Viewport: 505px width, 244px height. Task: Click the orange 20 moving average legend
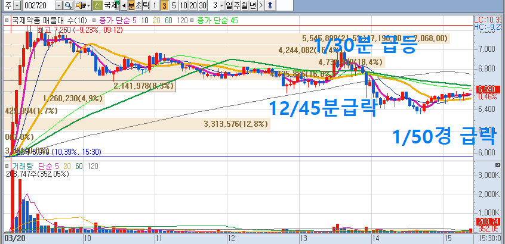point(156,21)
